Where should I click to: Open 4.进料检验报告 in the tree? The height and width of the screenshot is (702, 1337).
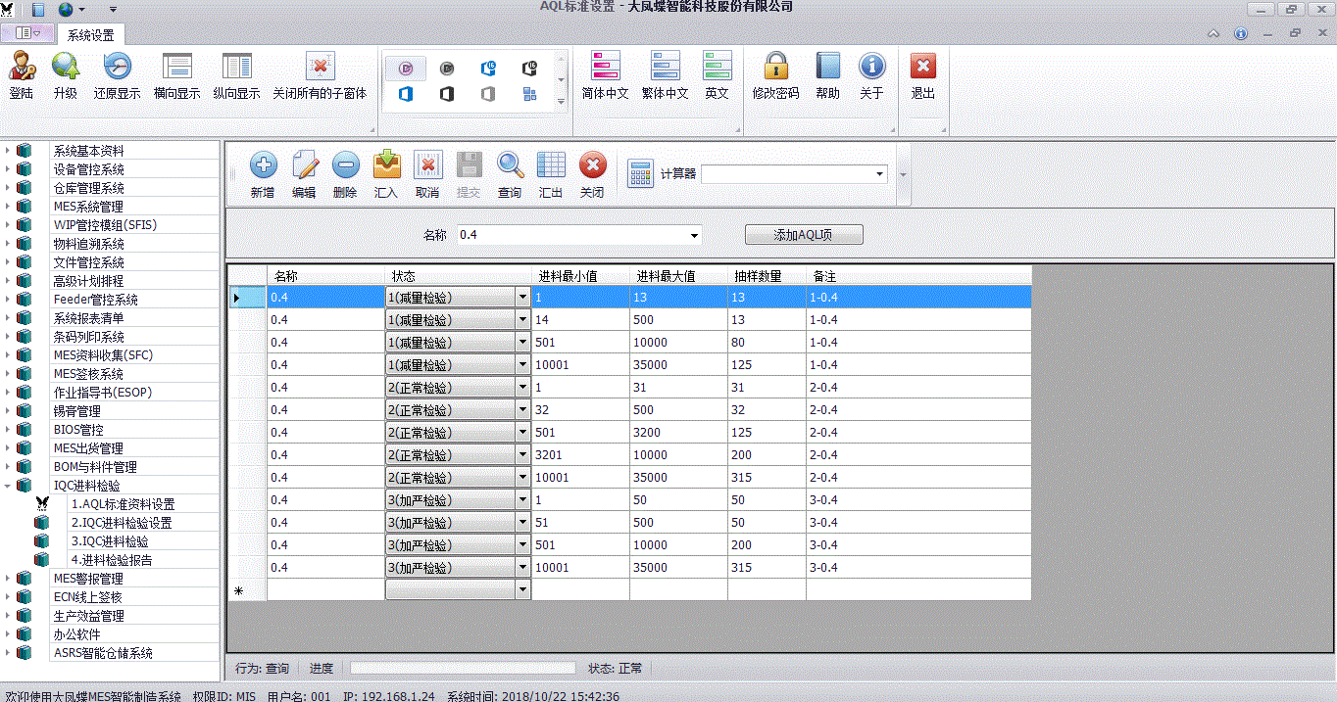[112, 560]
